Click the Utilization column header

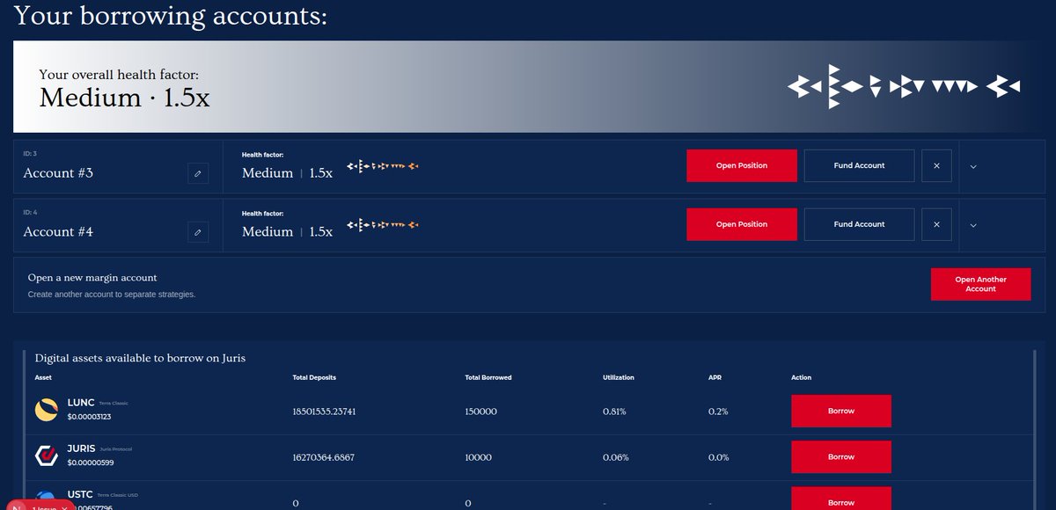(619, 377)
